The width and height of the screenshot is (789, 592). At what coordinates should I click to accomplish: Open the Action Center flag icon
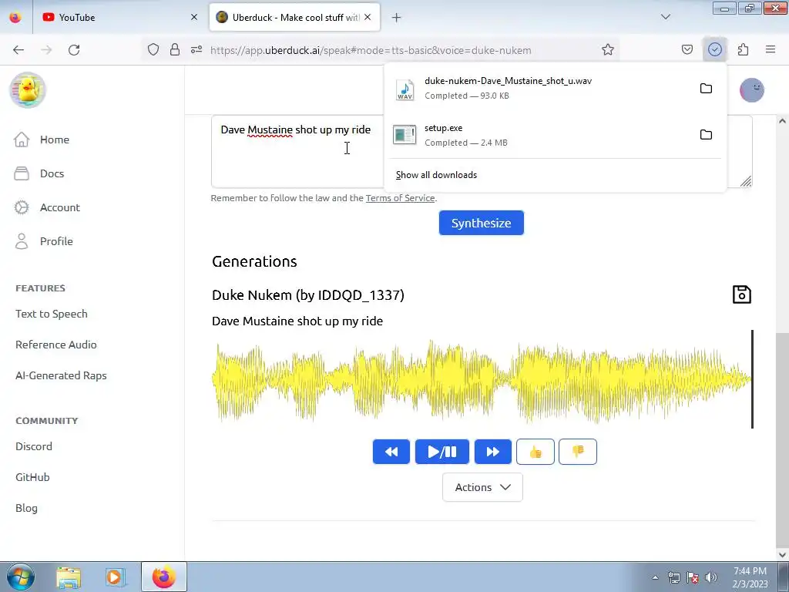click(x=693, y=577)
